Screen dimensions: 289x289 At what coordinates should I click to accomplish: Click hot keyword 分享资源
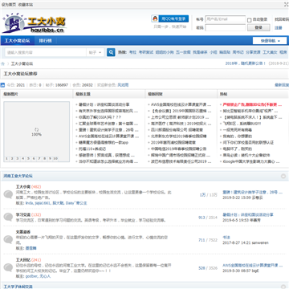253,52
